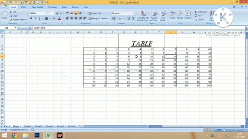This screenshot has height=139, width=248.
Task: Click the Decrease Font Size icon
Action: pyautogui.click(x=61, y=13)
